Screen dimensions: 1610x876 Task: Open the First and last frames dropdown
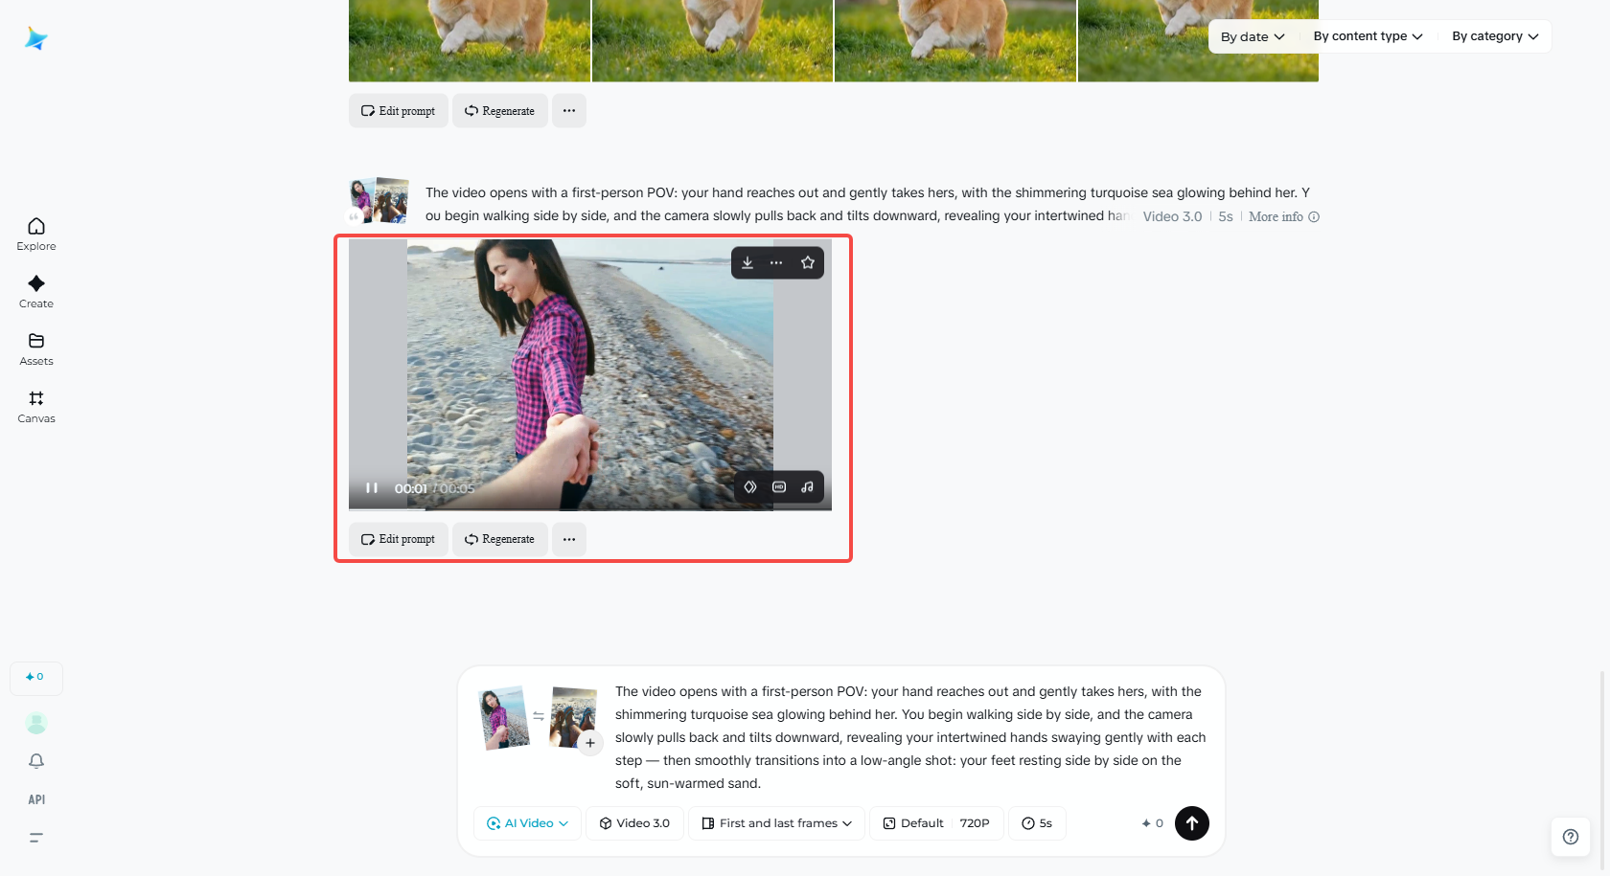[776, 823]
